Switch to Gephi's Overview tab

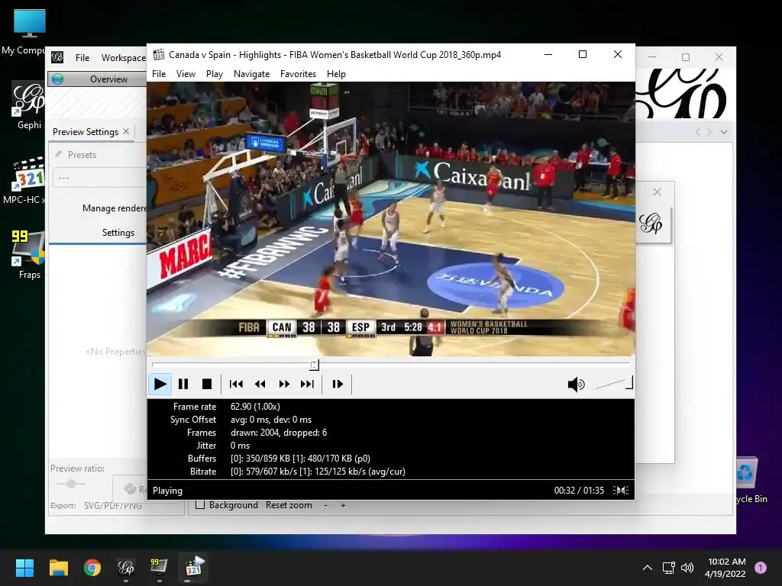(x=97, y=79)
